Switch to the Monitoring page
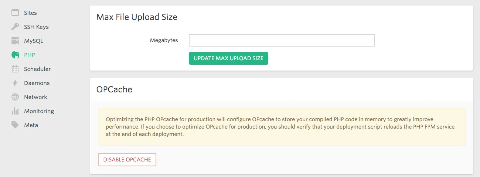This screenshot has width=480, height=177. coord(39,111)
